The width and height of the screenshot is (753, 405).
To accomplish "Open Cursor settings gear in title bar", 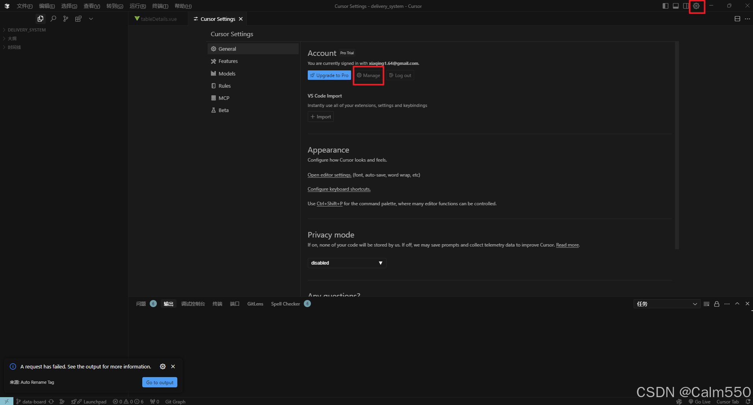I will pos(696,6).
